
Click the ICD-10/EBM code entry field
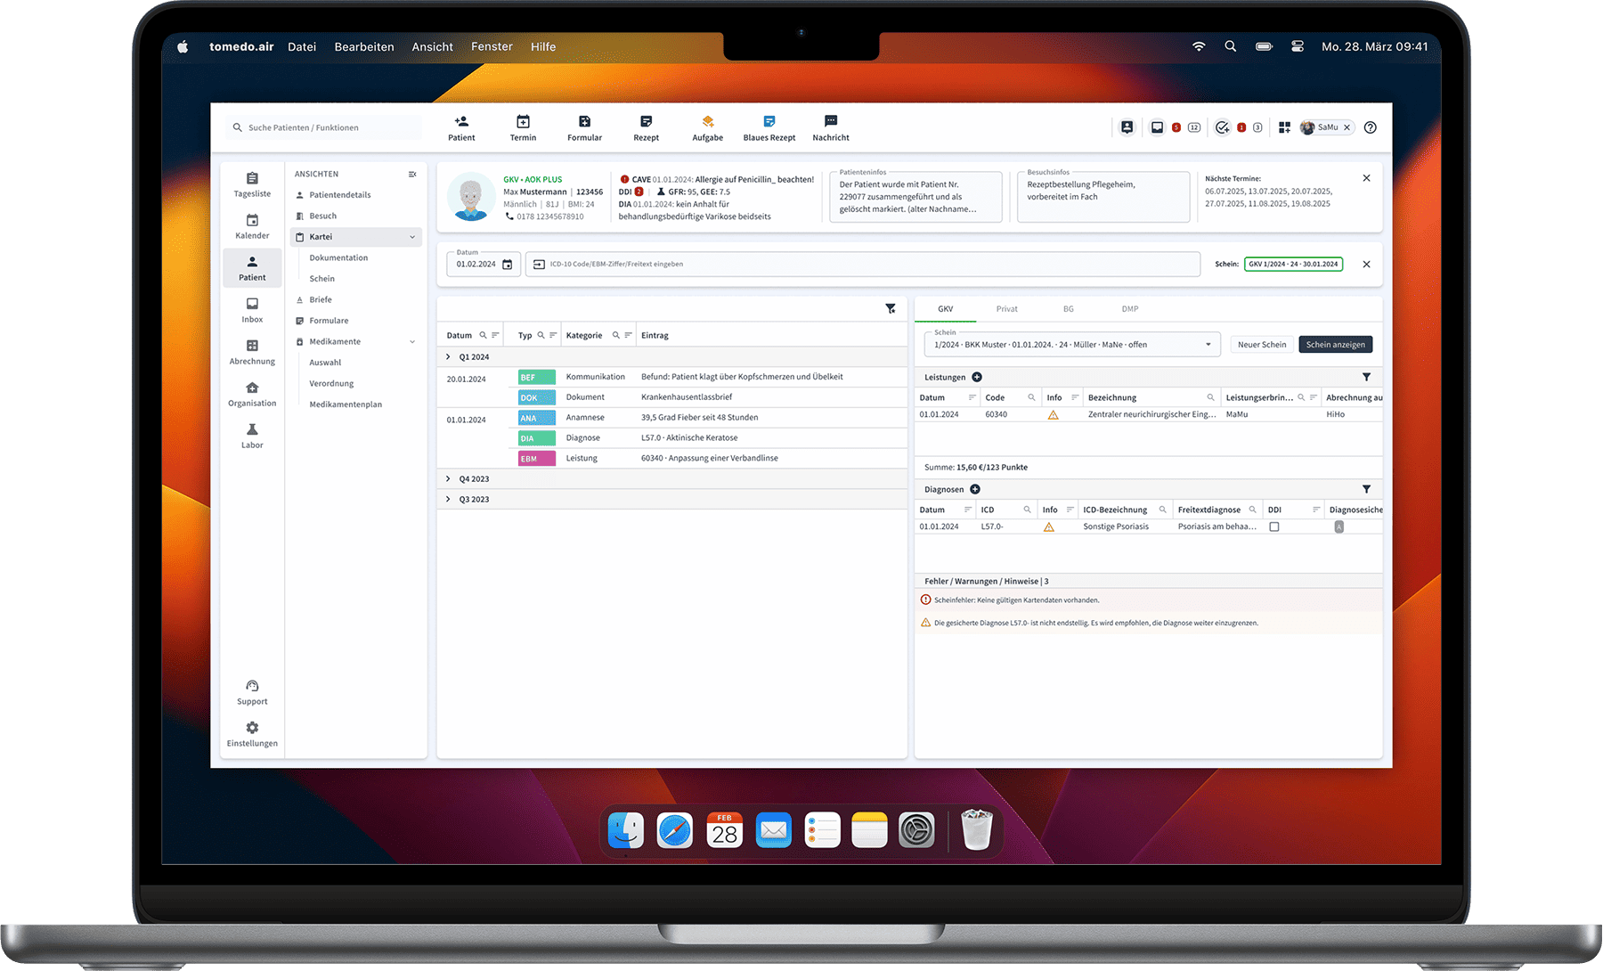click(862, 265)
